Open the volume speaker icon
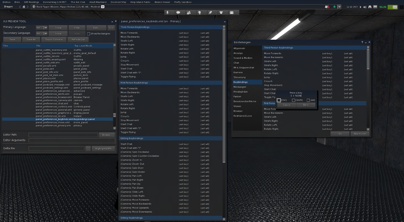Screen dimensions: 404x222 coord(365,7)
